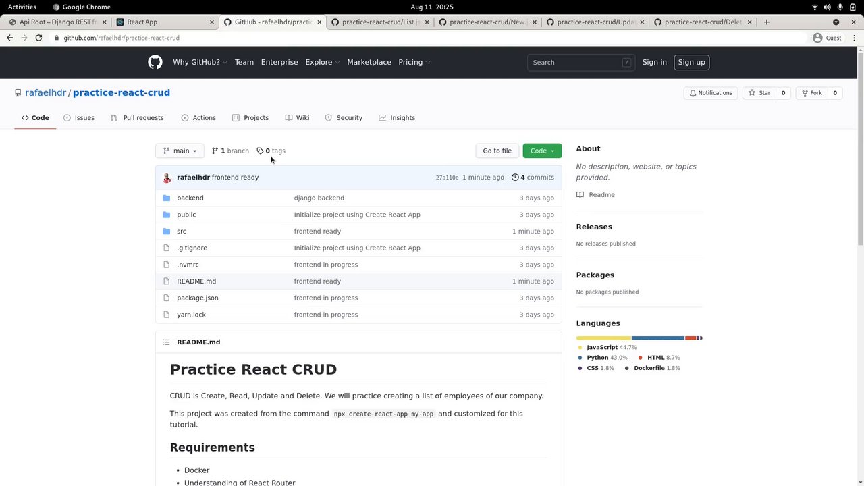Select the Code repository tab
Image resolution: width=864 pixels, height=486 pixels.
[35, 118]
